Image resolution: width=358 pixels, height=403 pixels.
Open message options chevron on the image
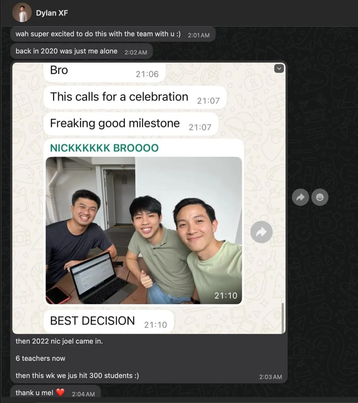tap(279, 68)
